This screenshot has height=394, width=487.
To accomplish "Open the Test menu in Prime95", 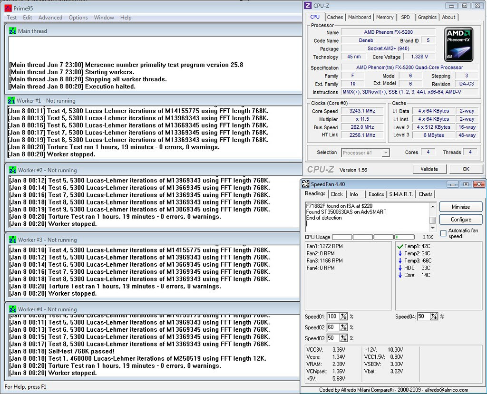I will point(12,18).
